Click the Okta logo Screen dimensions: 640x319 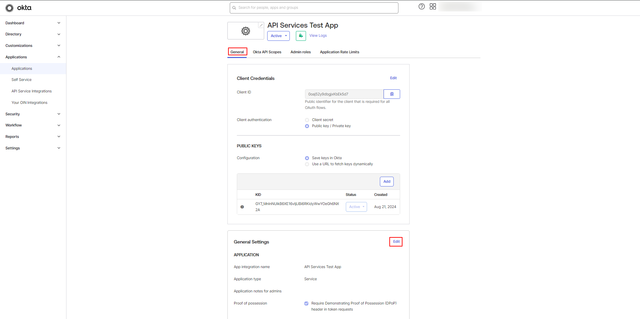point(19,8)
